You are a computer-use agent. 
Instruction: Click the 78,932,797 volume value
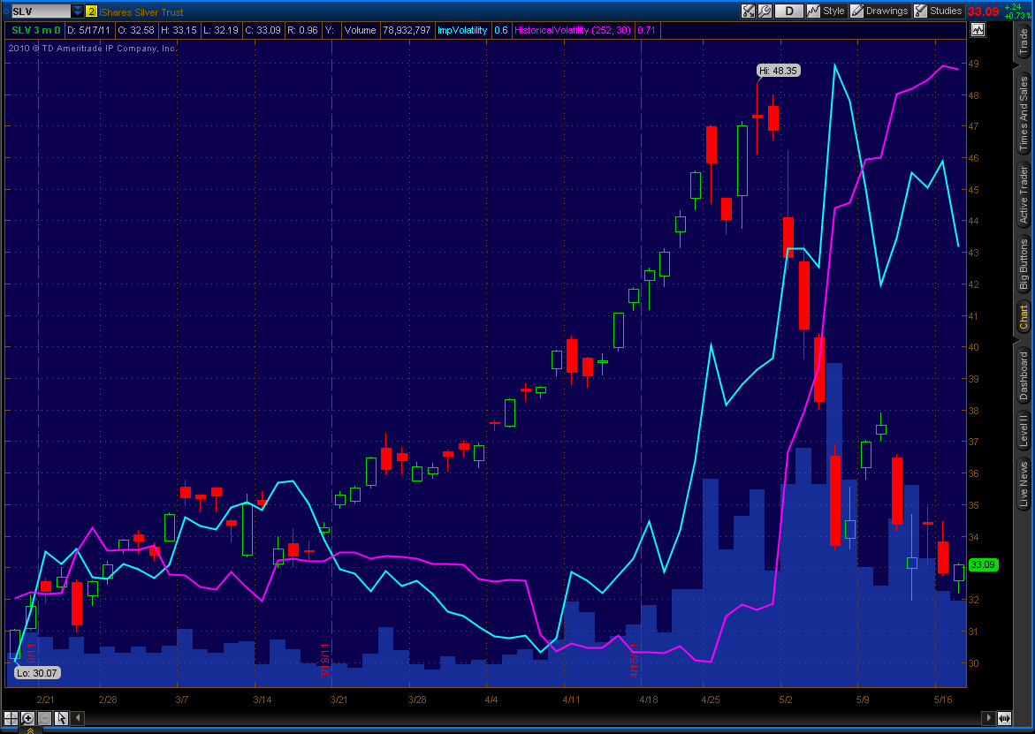coord(407,30)
